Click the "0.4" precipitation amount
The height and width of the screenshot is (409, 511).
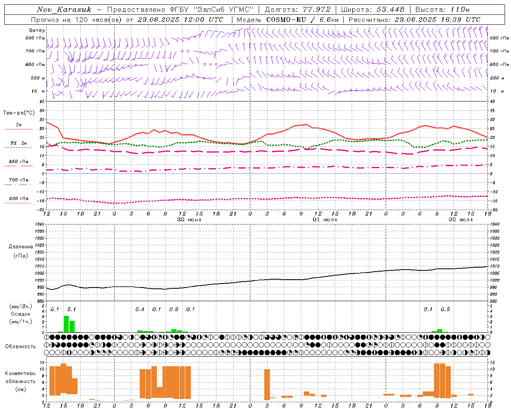point(140,309)
